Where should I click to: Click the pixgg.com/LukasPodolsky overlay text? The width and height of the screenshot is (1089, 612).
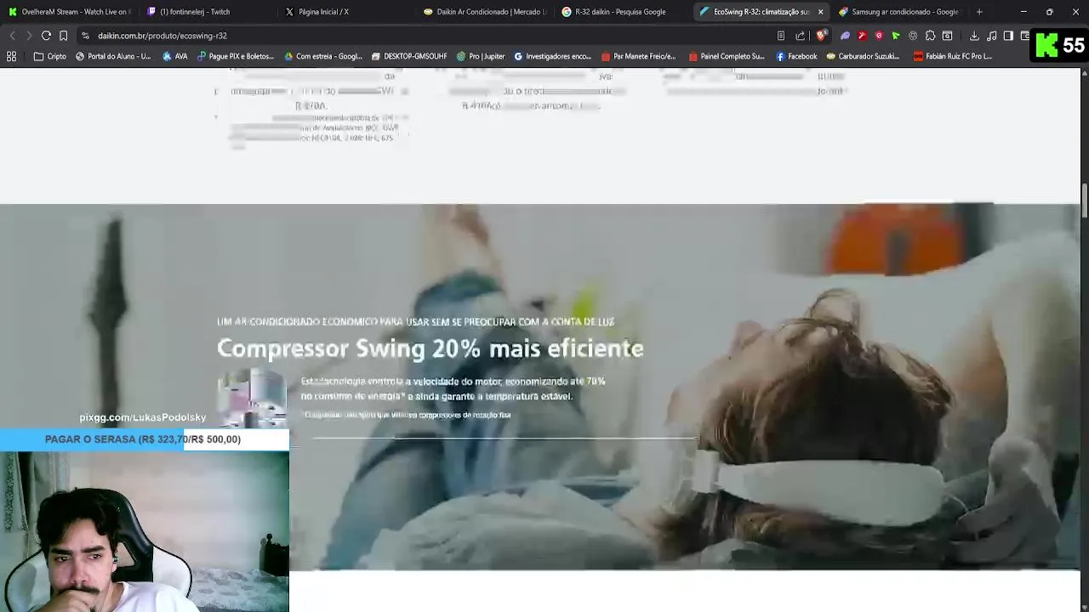(143, 417)
